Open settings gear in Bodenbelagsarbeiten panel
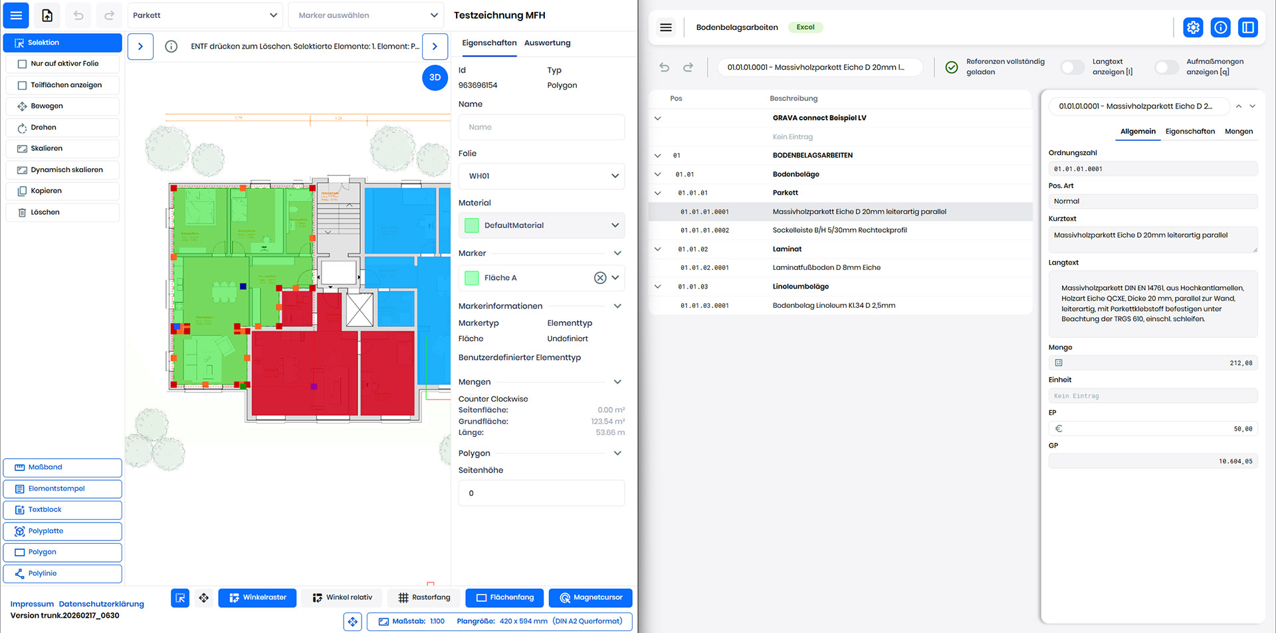The image size is (1276, 633). tap(1193, 27)
